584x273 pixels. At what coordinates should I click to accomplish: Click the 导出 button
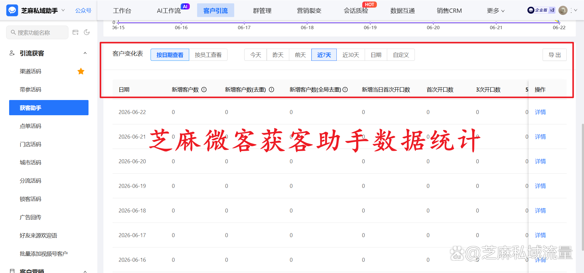tap(554, 55)
